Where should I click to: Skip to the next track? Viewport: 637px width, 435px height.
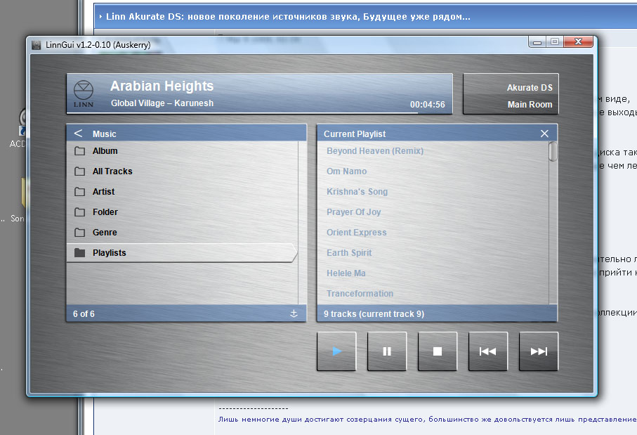point(539,351)
